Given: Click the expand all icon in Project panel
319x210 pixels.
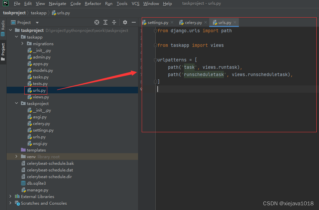Looking at the screenshot, I should coord(105,22).
